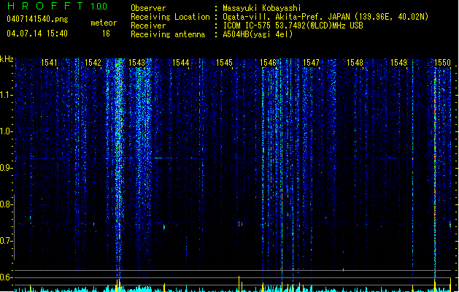
Task: Click the 'meteor' label
Action: pos(104,23)
